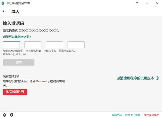Click the Kaspersky shield logo in title bar
This screenshot has width=162, height=118.
tap(3, 3)
